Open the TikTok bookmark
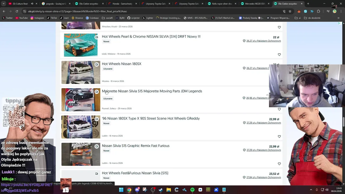The width and height of the screenshot is (345, 194). (52, 18)
